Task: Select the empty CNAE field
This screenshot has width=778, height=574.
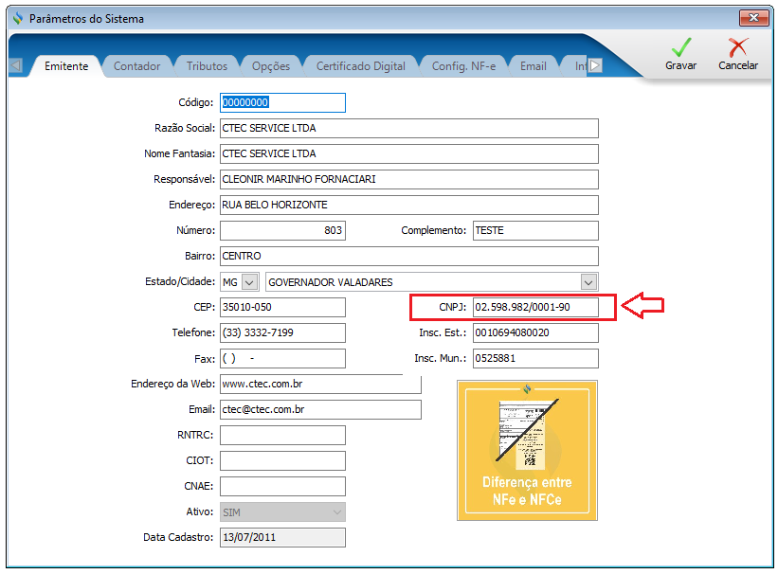Action: point(282,487)
